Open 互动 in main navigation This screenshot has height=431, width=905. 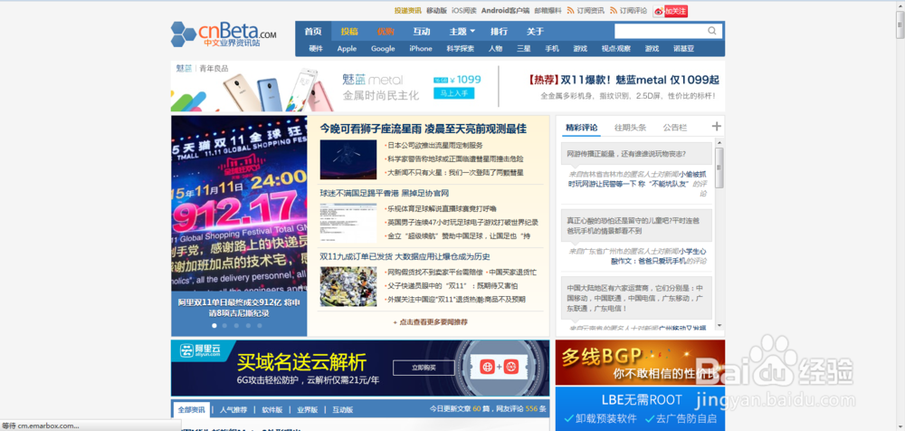(x=422, y=31)
